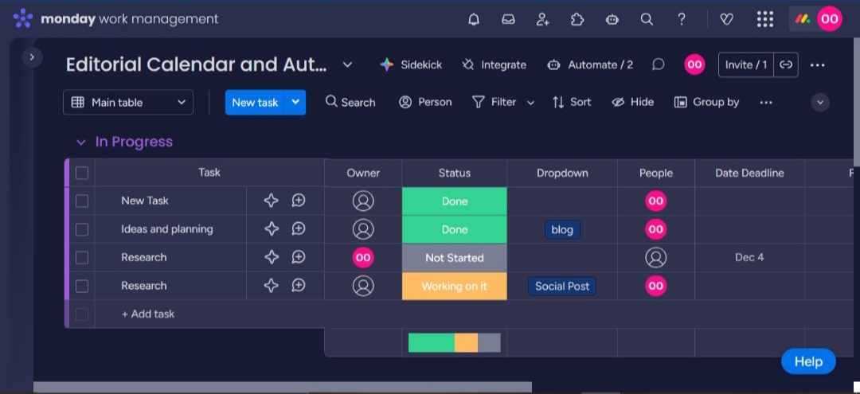Click the AI sparkle icon for Ideas and planning row

pos(271,229)
